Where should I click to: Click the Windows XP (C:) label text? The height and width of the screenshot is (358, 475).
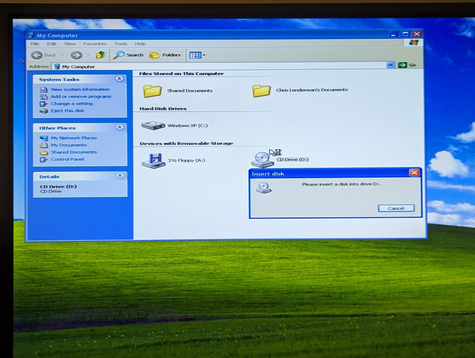(188, 126)
